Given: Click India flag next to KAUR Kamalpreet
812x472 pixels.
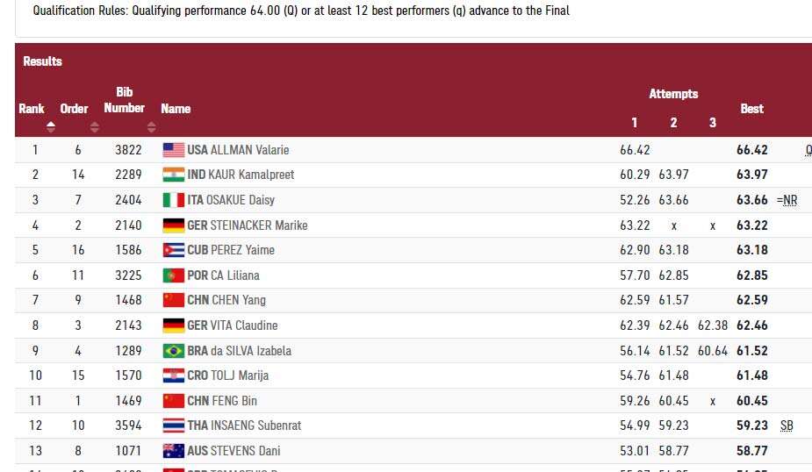Looking at the screenshot, I should (174, 175).
